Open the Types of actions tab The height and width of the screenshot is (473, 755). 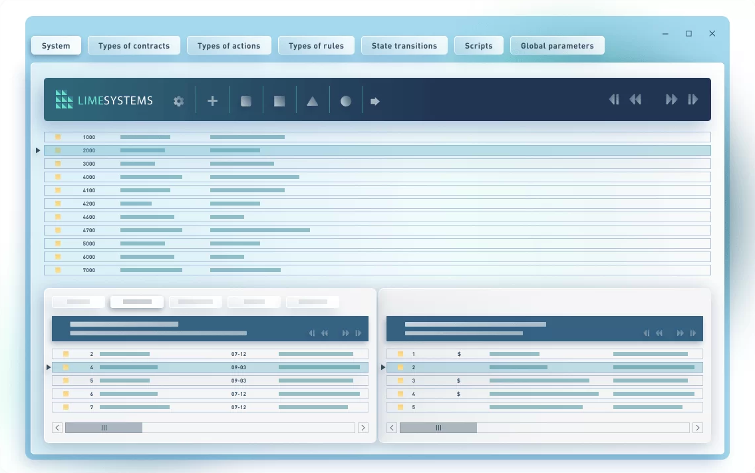tap(229, 46)
